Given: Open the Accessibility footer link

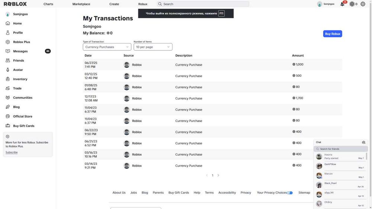Looking at the screenshot, I should (x=227, y=193).
